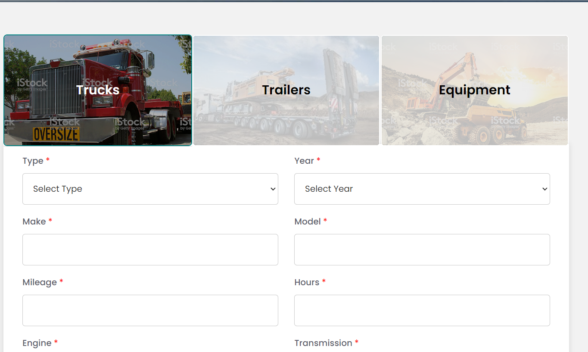Click the Mileage field label

[x=40, y=282]
